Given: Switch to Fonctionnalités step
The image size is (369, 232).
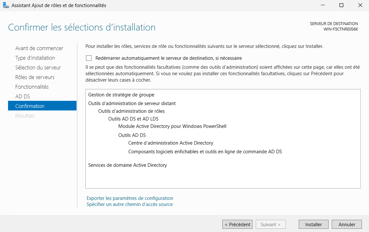Looking at the screenshot, I should click(x=32, y=87).
